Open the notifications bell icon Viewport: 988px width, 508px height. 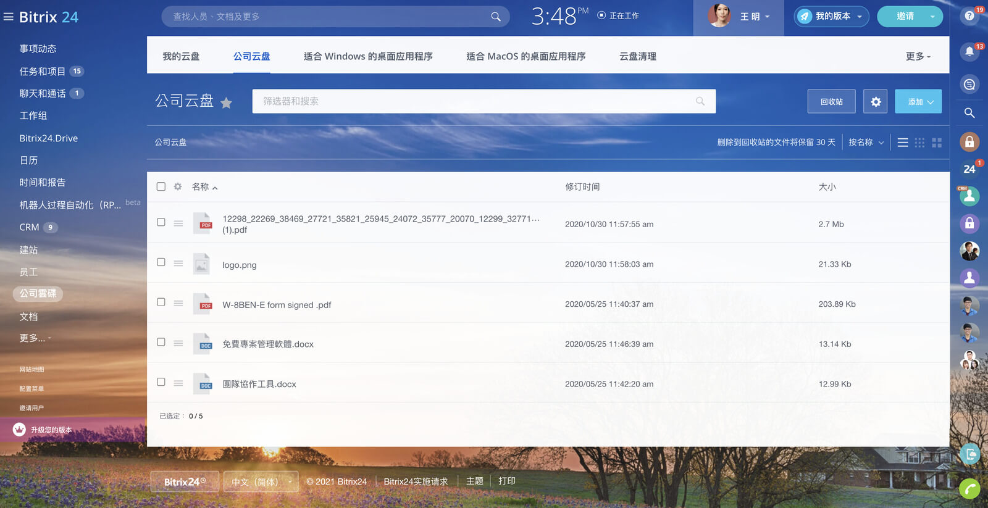(969, 52)
